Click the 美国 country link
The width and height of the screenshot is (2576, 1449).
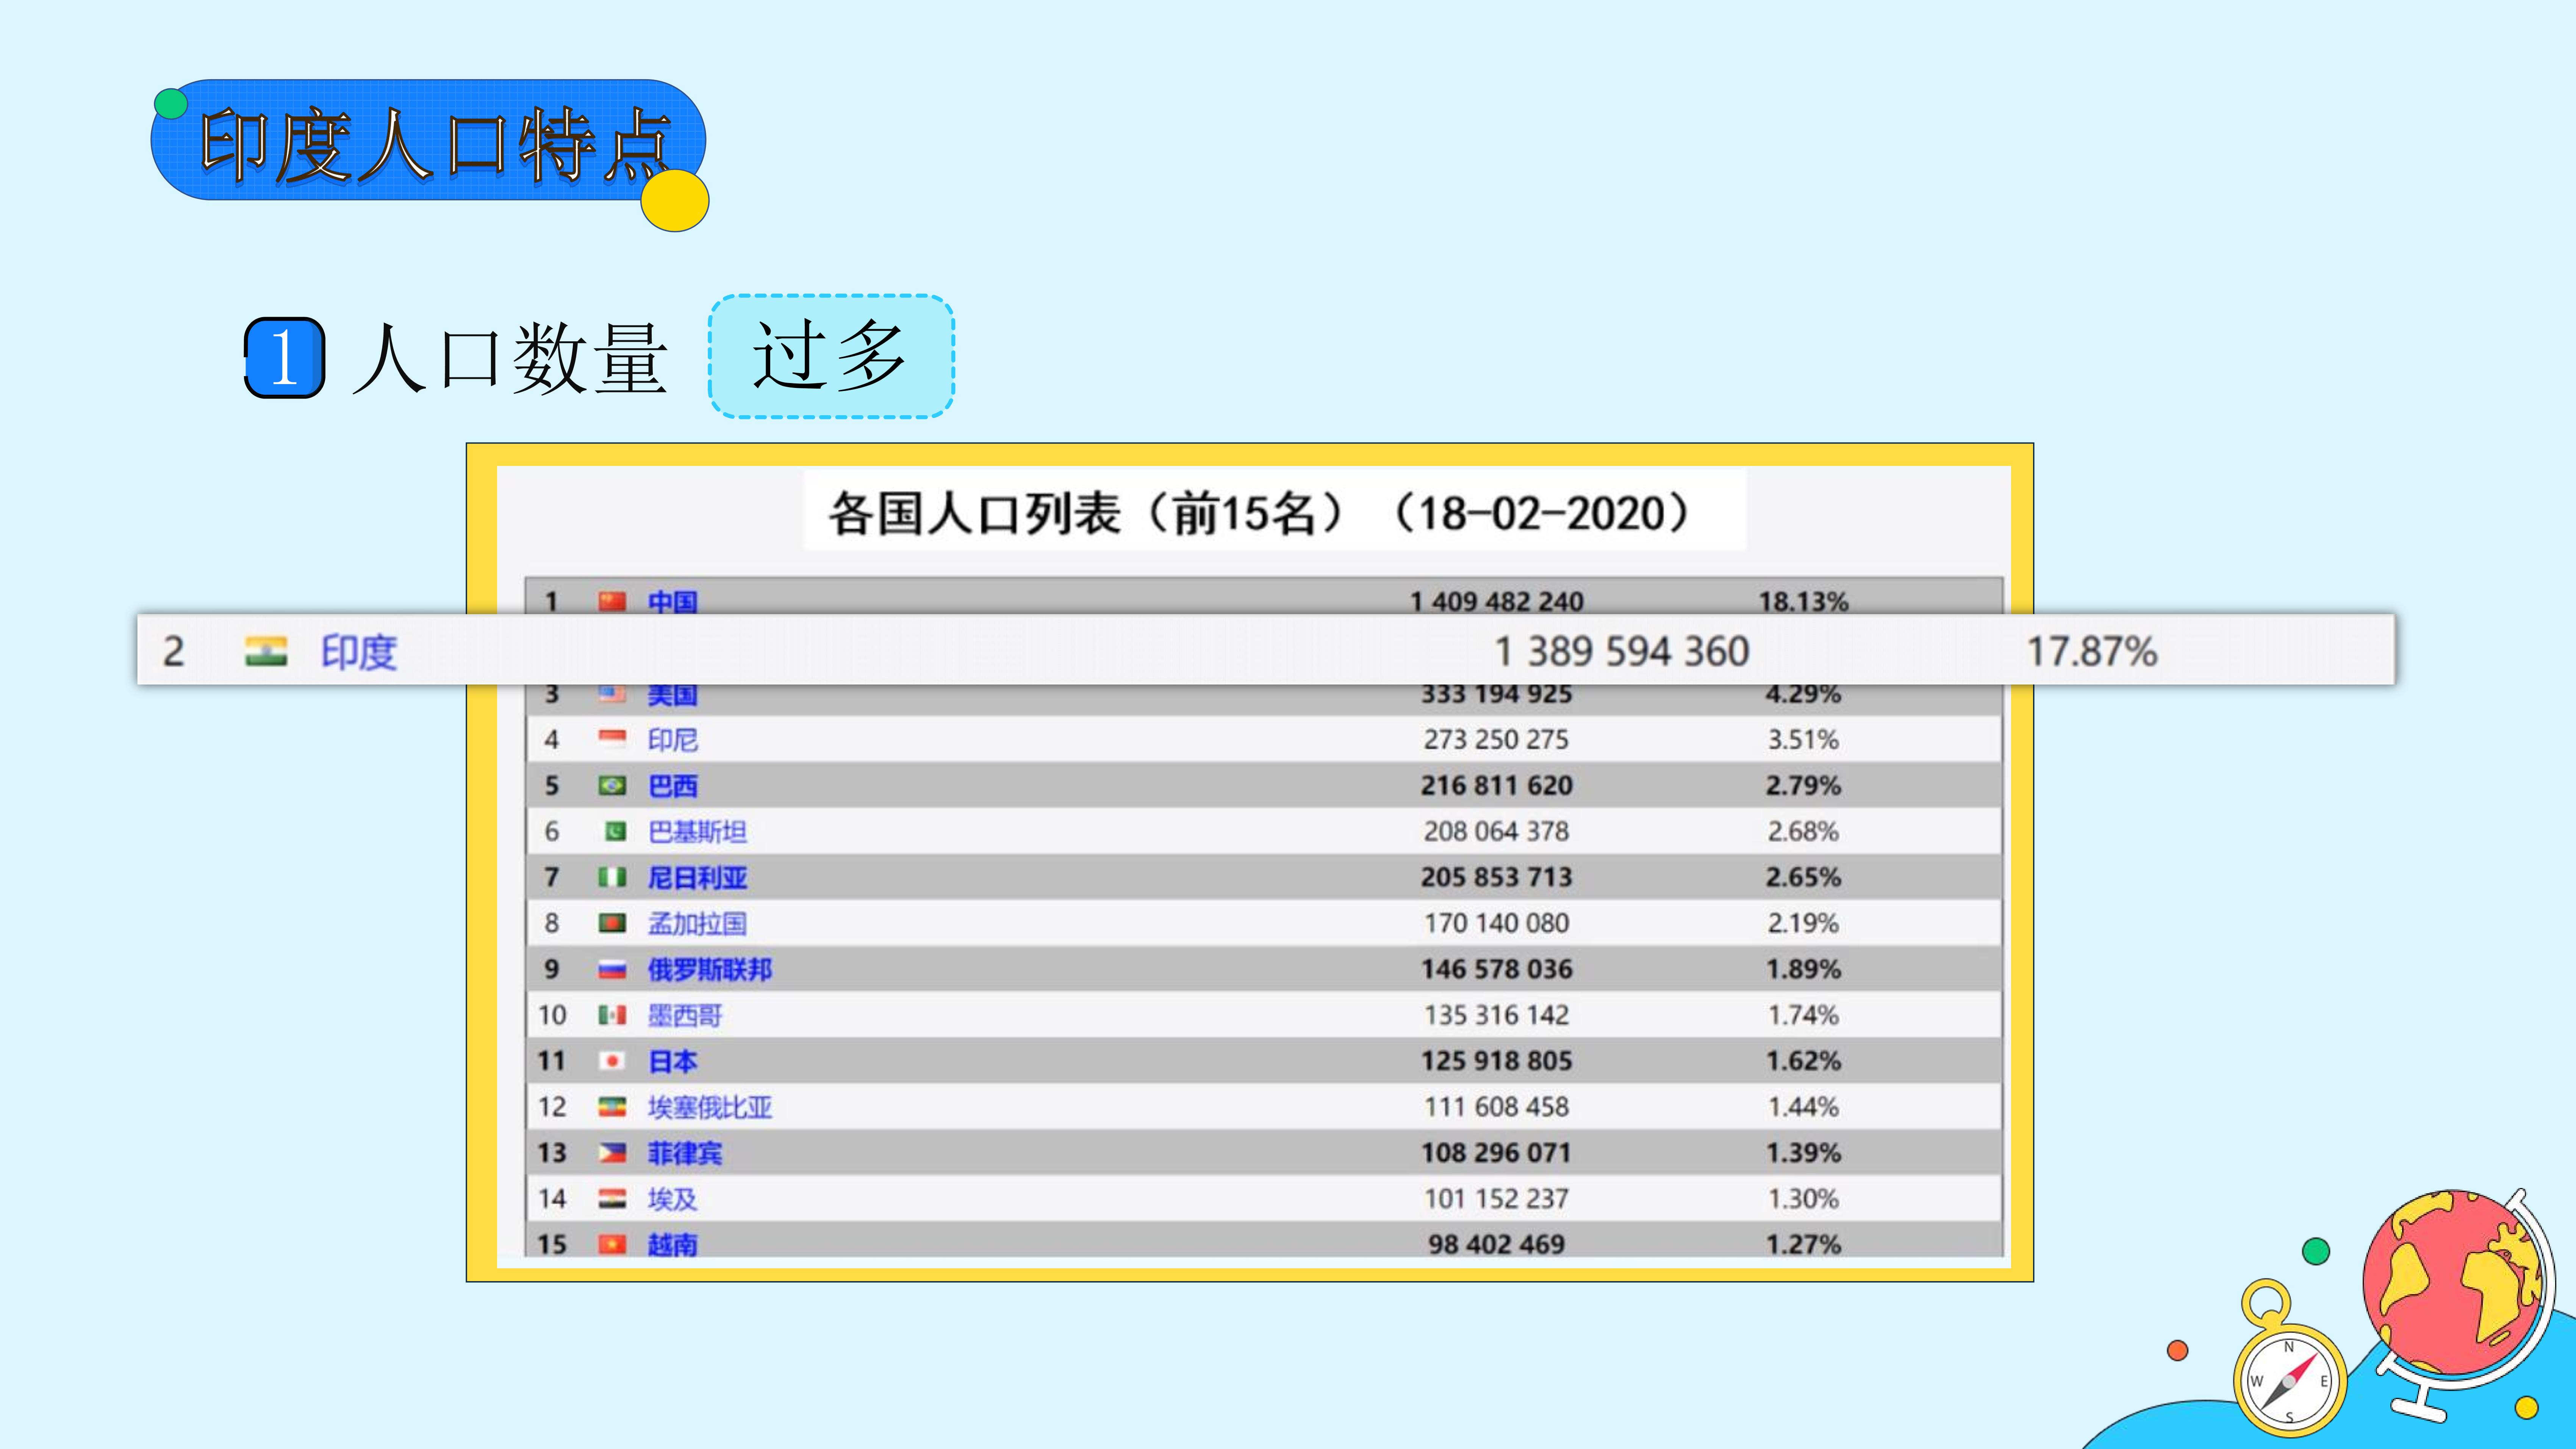pos(672,695)
